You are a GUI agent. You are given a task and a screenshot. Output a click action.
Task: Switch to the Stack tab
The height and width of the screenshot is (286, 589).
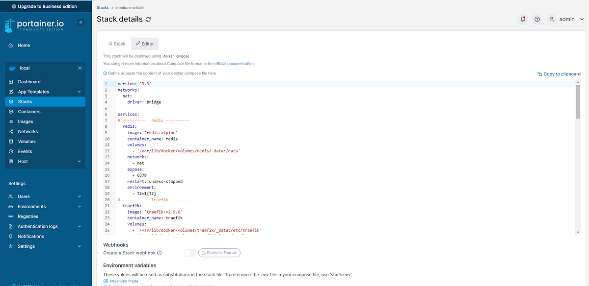117,43
